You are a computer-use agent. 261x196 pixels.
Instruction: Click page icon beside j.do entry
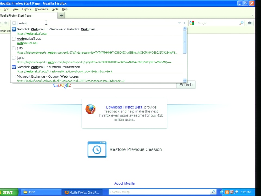coord(14,48)
